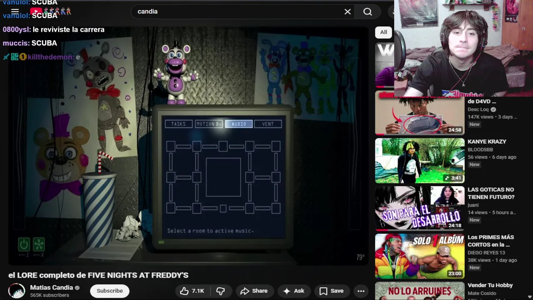The height and width of the screenshot is (300, 533).
Task: Switch to the MOTION D. tab
Action: [209, 124]
